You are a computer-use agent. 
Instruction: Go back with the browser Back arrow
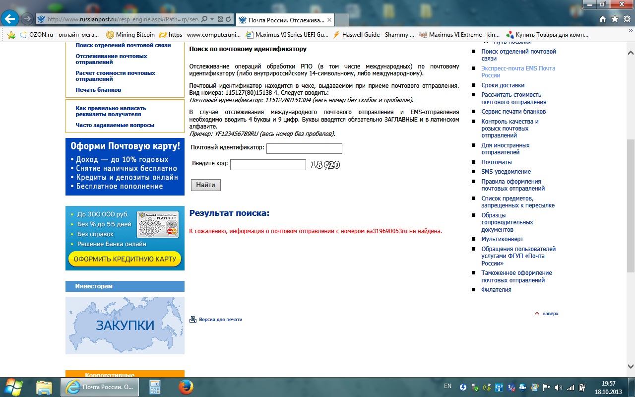tap(11, 19)
